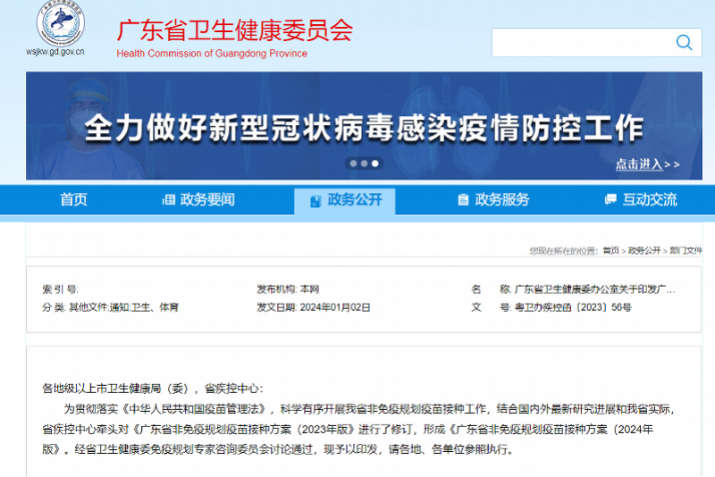The image size is (715, 477).
Task: Click the 发文日期 2024年01月02日 text
Action: coord(314,307)
